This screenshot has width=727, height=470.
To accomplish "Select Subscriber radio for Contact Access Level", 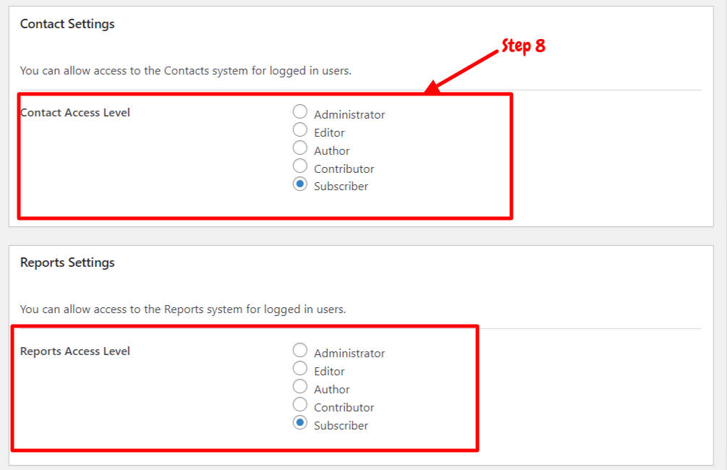I will point(300,184).
